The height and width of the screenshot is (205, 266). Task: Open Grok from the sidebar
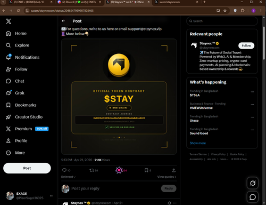tap(15, 93)
